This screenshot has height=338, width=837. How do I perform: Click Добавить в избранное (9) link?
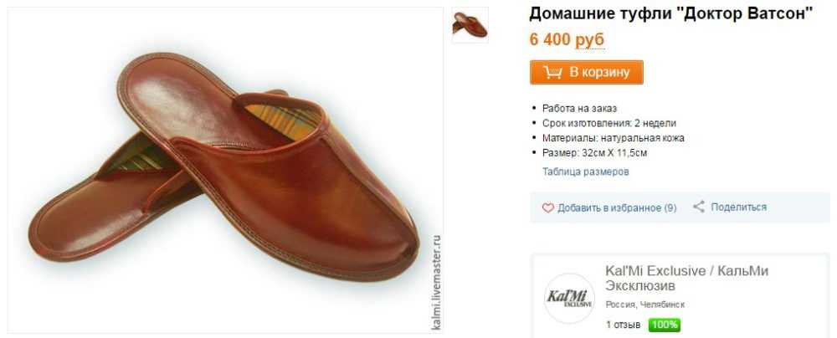617,208
